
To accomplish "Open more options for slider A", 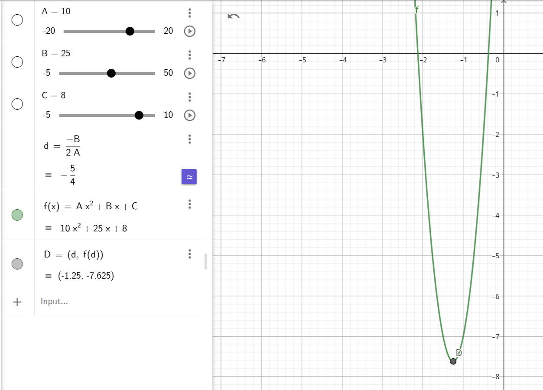I will click(189, 13).
